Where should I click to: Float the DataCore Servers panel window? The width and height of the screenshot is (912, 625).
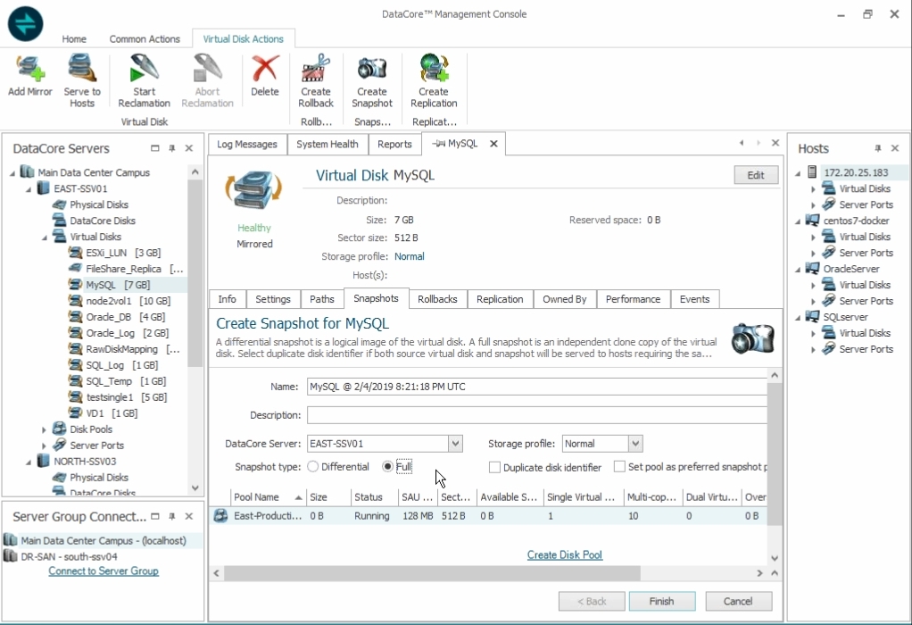point(154,148)
